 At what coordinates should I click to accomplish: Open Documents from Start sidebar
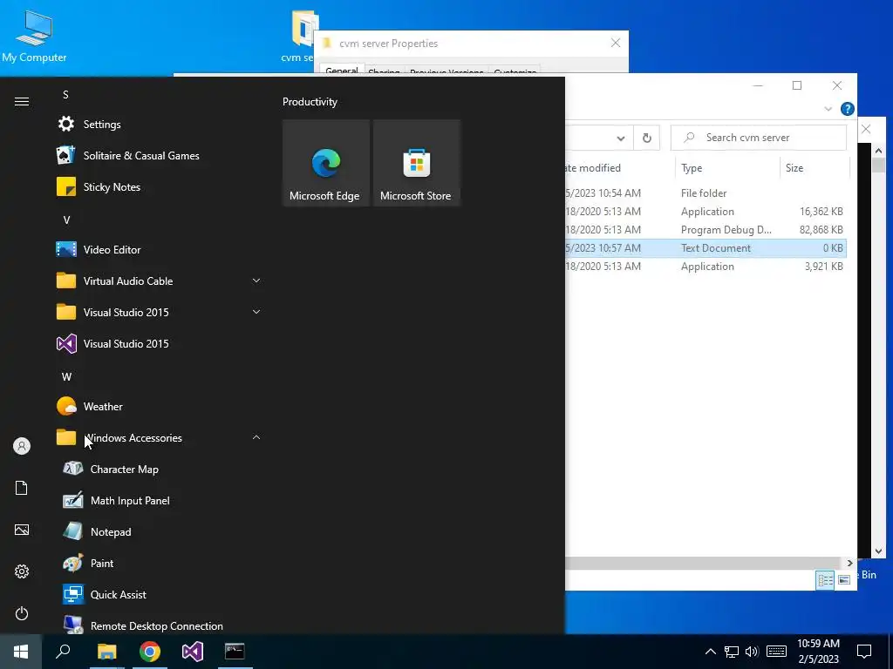(22, 488)
